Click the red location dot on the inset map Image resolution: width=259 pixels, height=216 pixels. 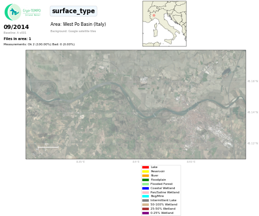154,15
